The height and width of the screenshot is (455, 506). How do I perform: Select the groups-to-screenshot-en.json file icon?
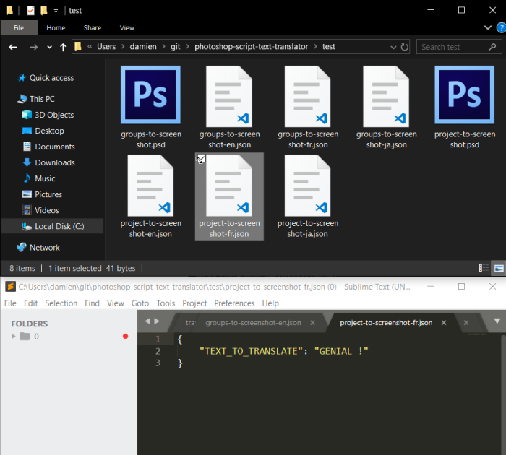pyautogui.click(x=229, y=97)
